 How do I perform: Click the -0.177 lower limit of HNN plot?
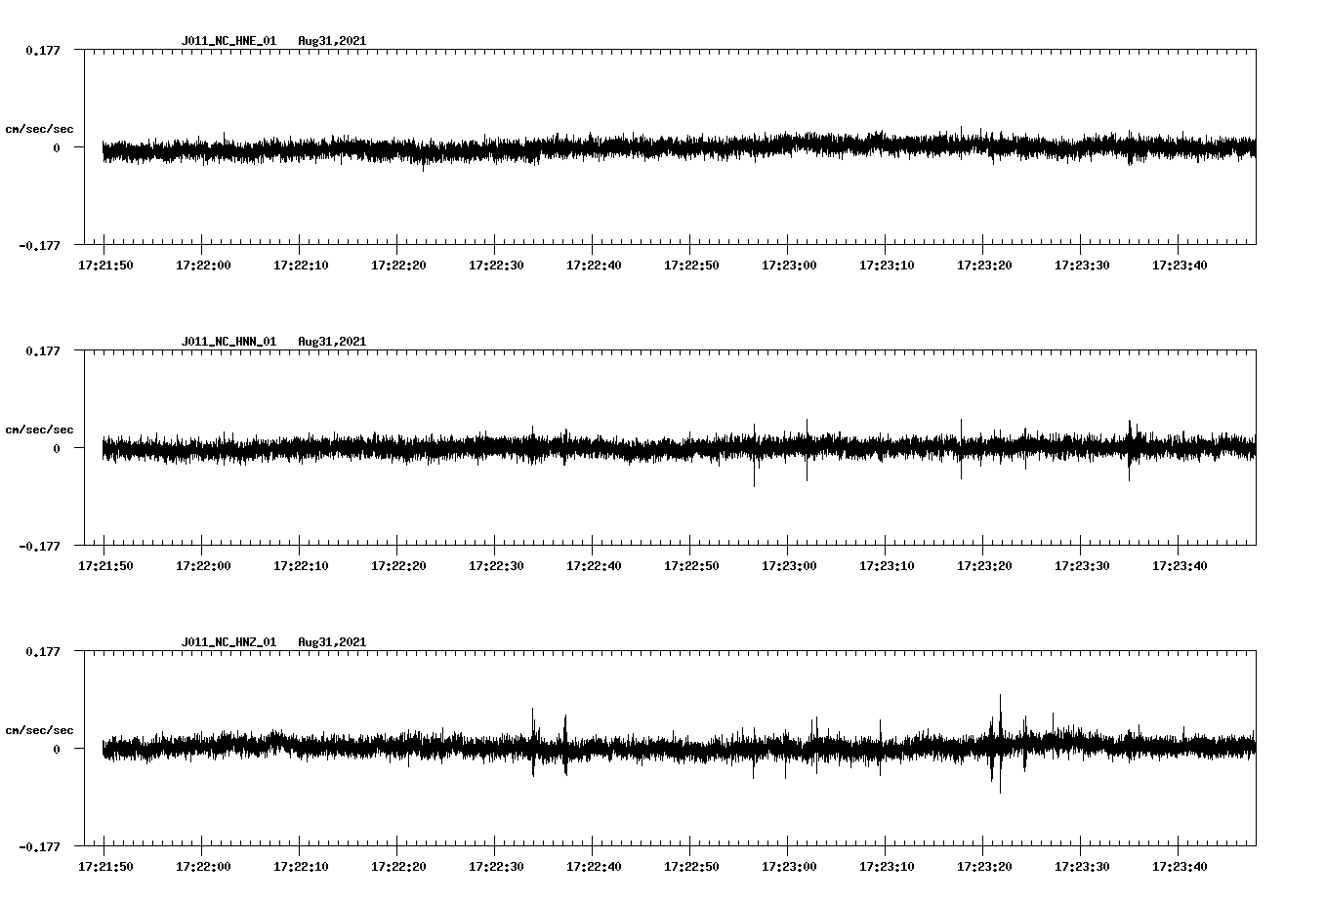39,546
